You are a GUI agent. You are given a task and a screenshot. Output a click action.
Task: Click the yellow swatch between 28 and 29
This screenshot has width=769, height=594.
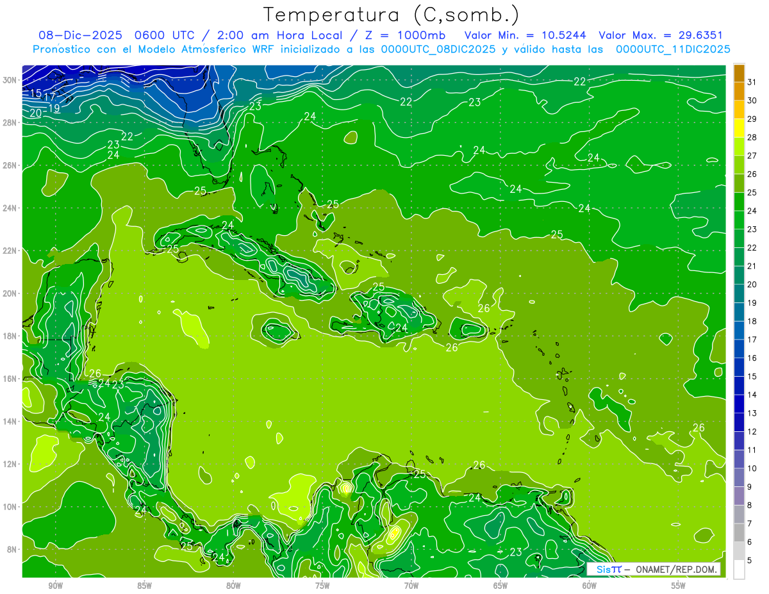pos(739,128)
